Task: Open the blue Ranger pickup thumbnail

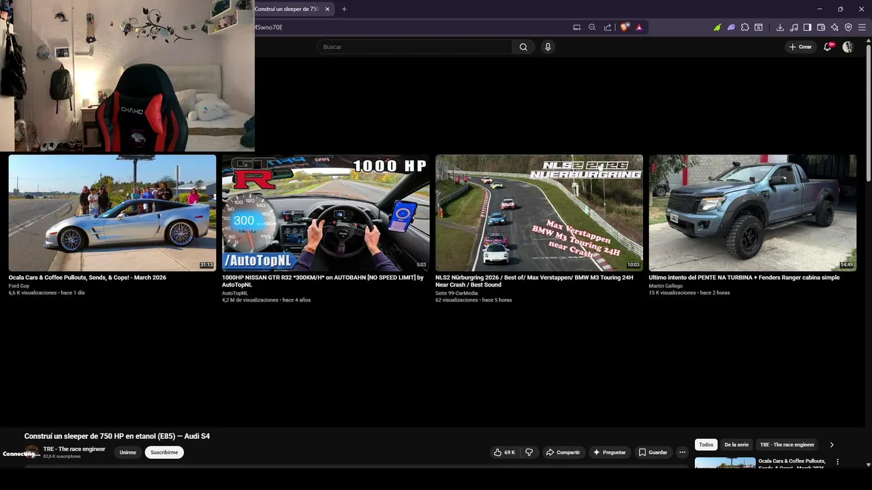Action: (752, 213)
